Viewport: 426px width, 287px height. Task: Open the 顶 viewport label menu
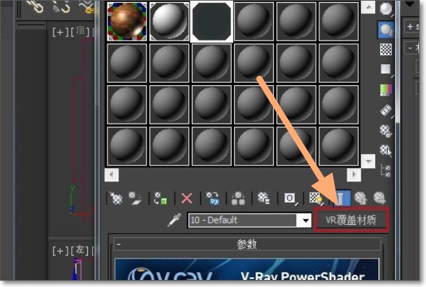click(x=80, y=32)
